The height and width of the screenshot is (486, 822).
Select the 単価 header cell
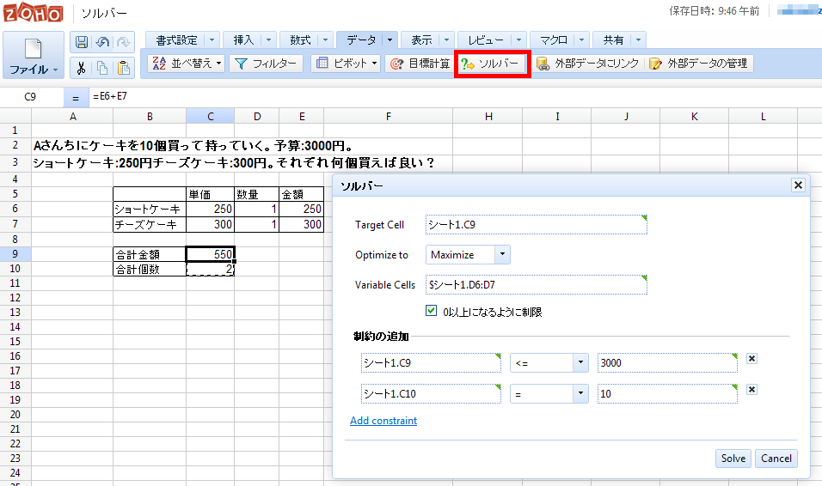pyautogui.click(x=210, y=194)
